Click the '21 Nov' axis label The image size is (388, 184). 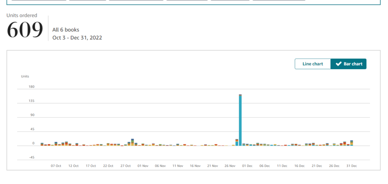coord(213,166)
